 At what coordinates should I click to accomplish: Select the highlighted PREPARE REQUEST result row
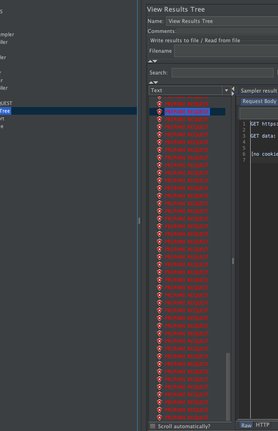click(187, 111)
